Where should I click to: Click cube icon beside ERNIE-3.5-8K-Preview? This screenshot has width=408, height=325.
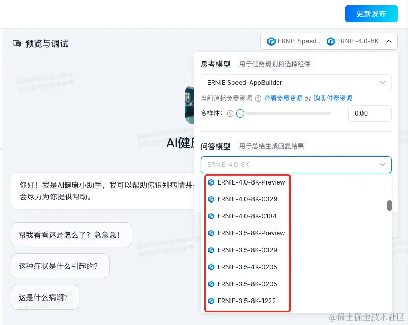point(211,233)
